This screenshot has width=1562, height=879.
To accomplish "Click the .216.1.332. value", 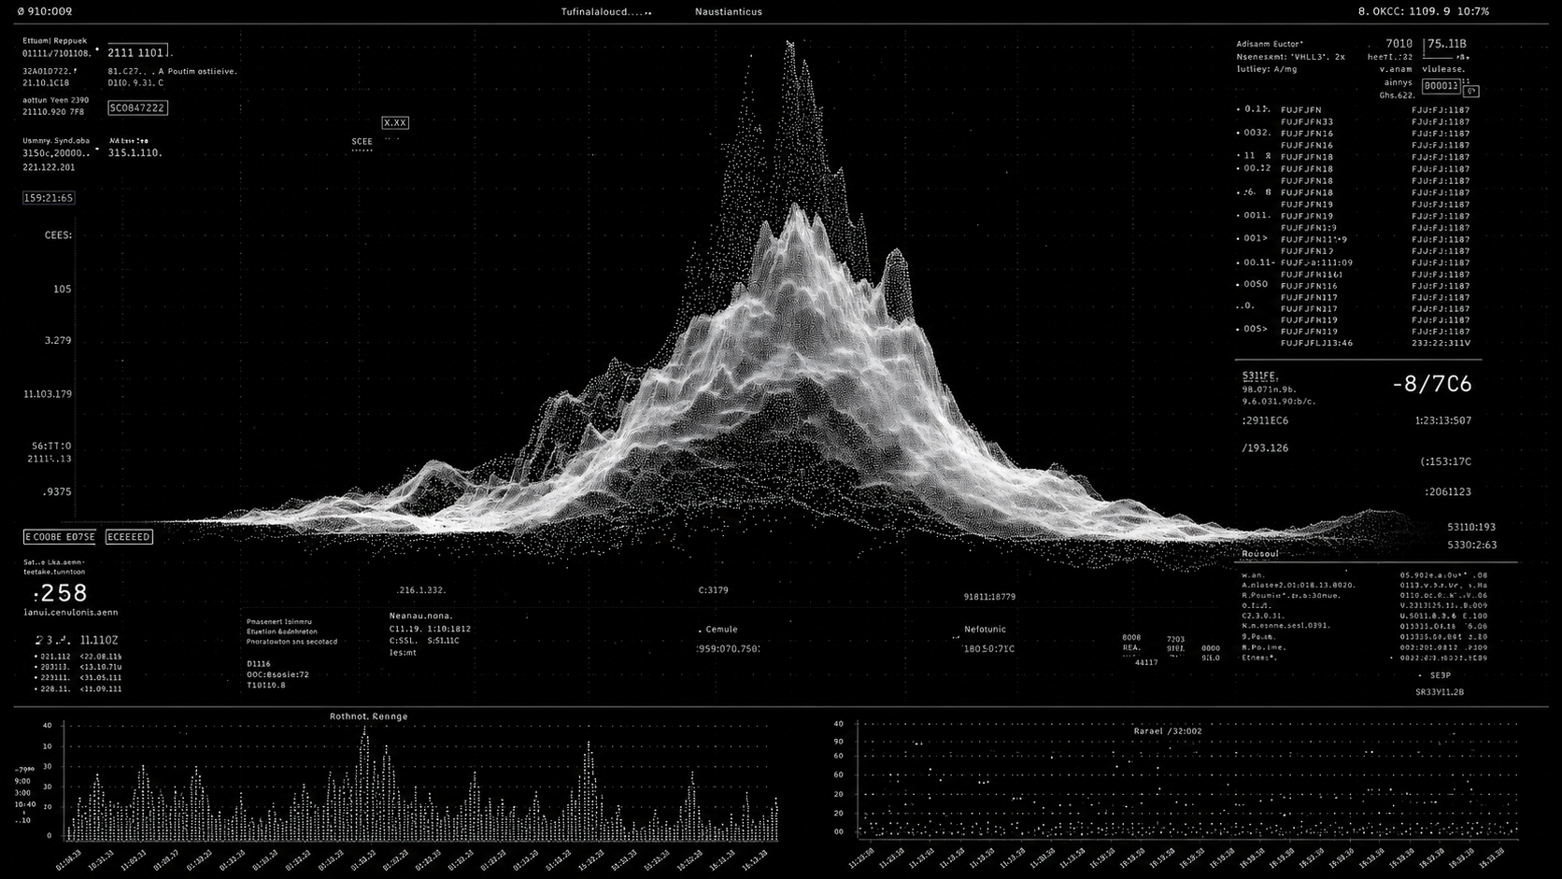I will 421,590.
